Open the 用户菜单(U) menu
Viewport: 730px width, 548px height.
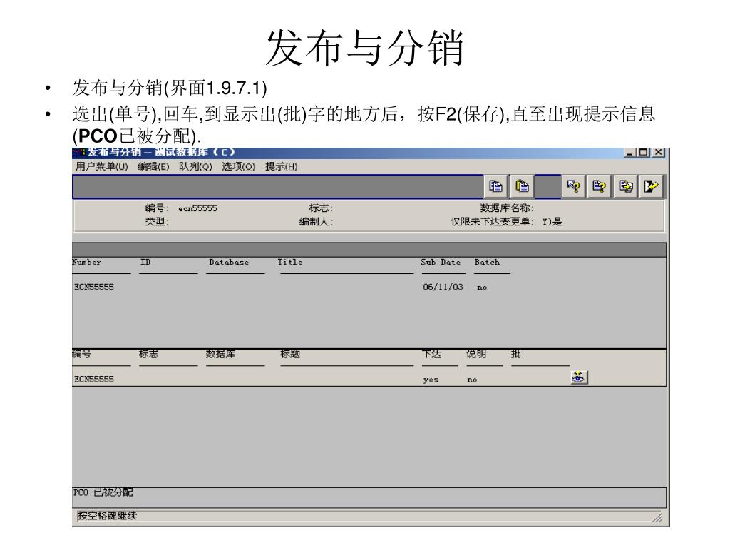click(101, 166)
